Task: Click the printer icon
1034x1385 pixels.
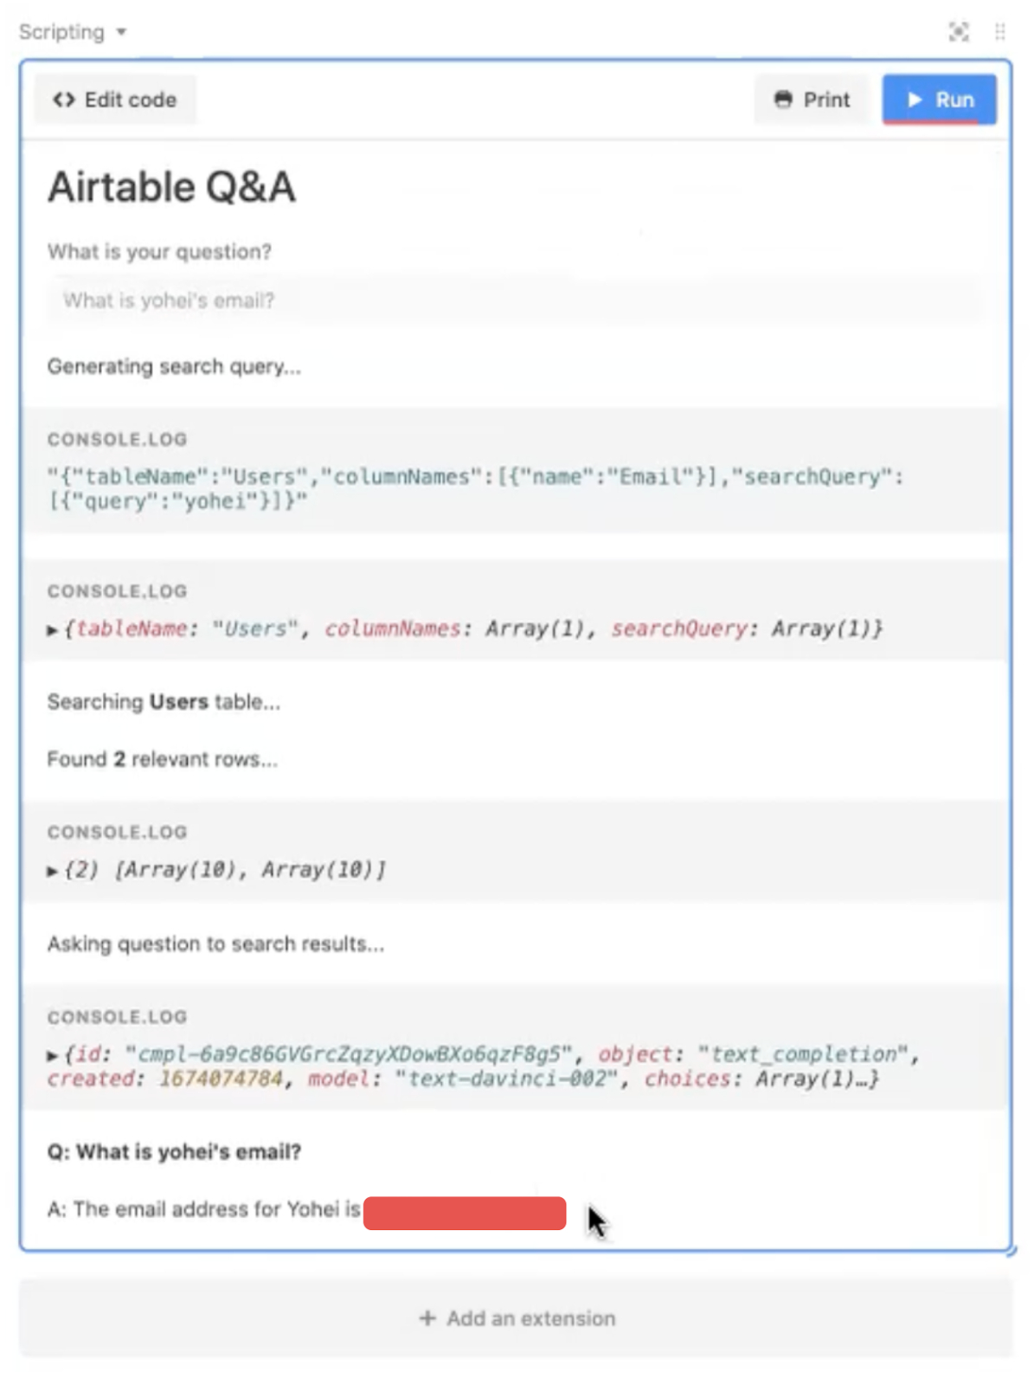Action: point(783,100)
